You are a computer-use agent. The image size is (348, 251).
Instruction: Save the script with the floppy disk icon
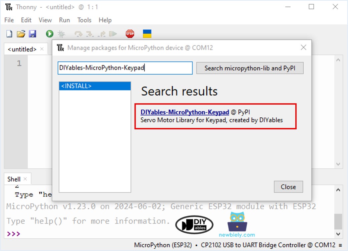[x=32, y=33]
